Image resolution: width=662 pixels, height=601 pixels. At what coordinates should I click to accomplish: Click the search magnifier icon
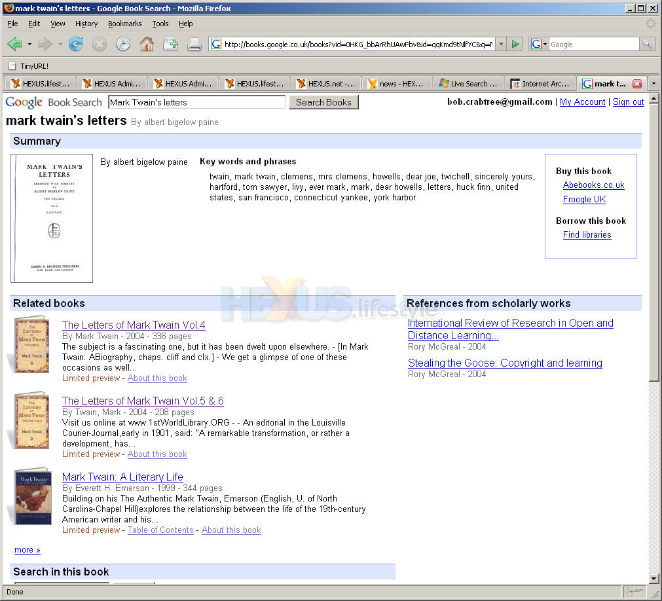tap(647, 44)
